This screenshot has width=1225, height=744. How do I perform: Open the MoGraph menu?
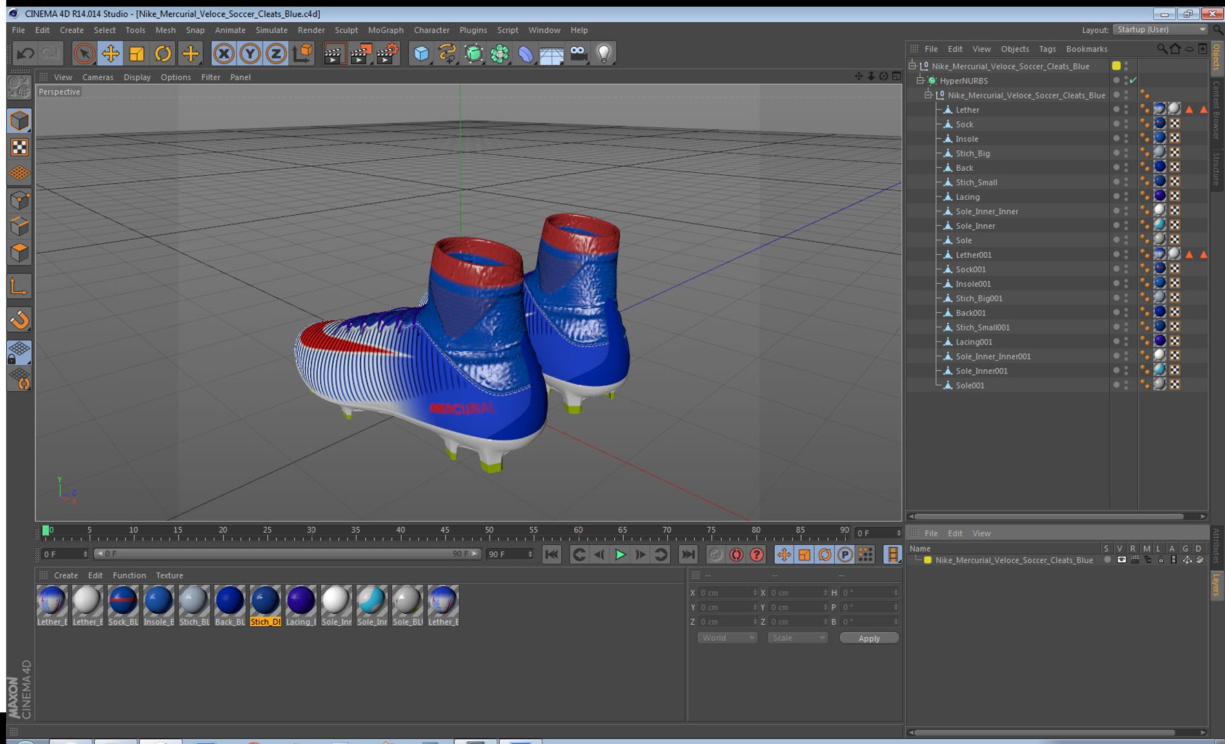(385, 30)
